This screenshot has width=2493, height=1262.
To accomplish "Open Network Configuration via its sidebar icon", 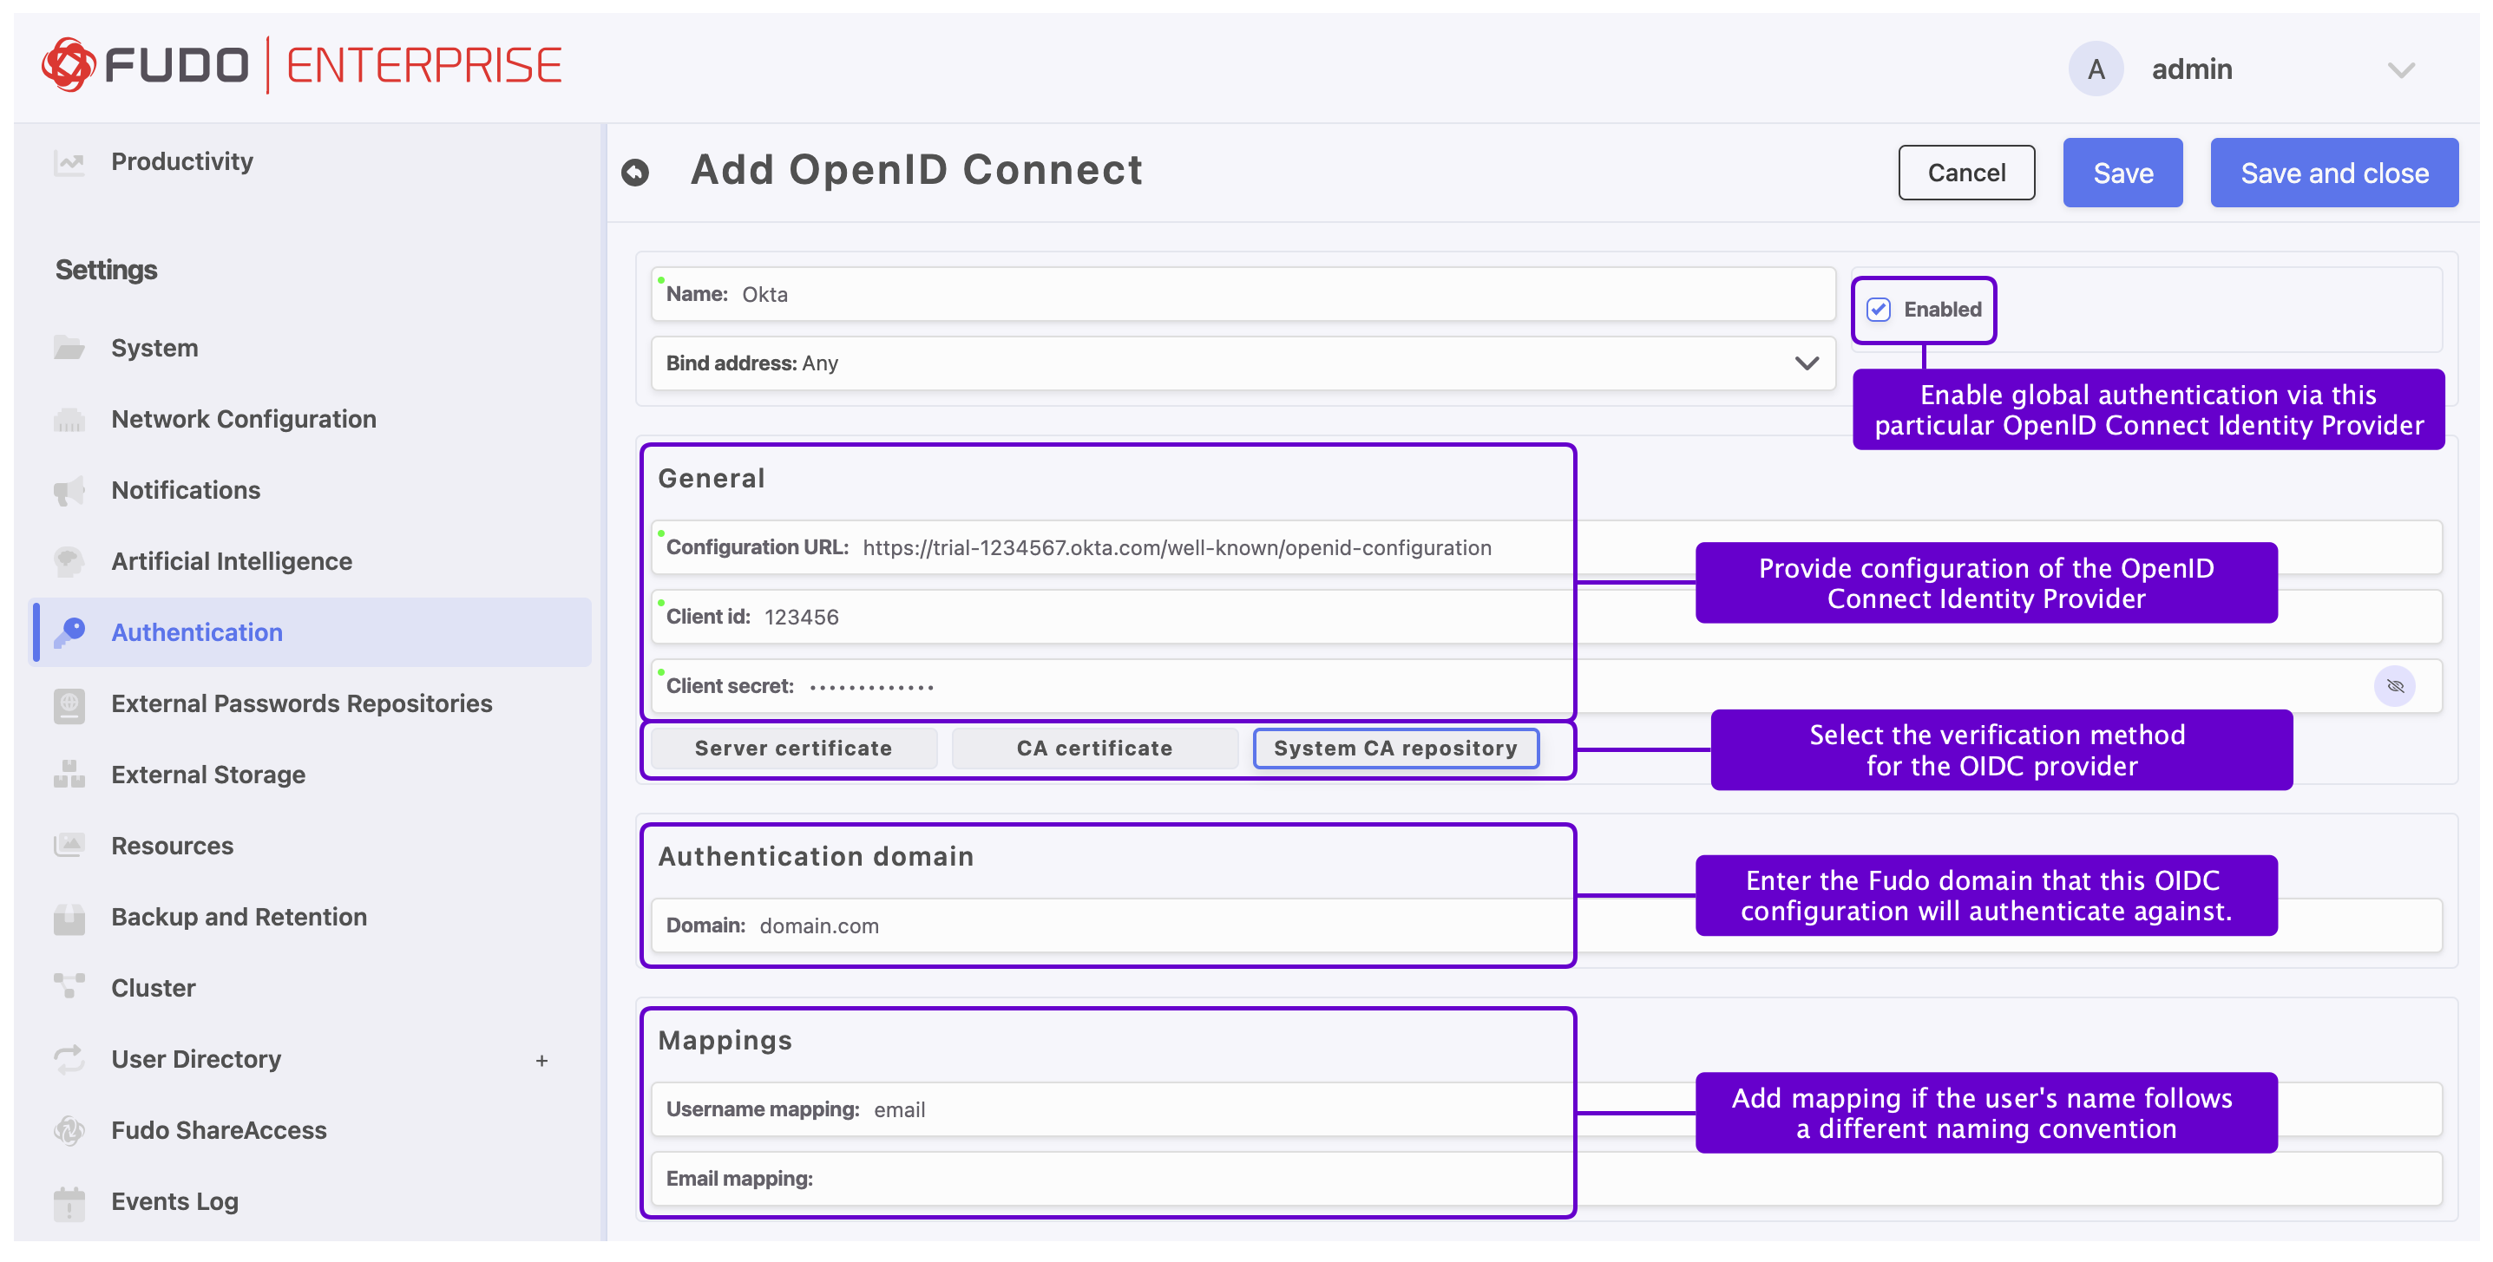I will [69, 420].
